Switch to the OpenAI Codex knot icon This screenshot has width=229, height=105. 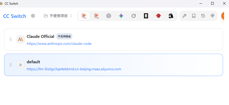[x=109, y=16]
